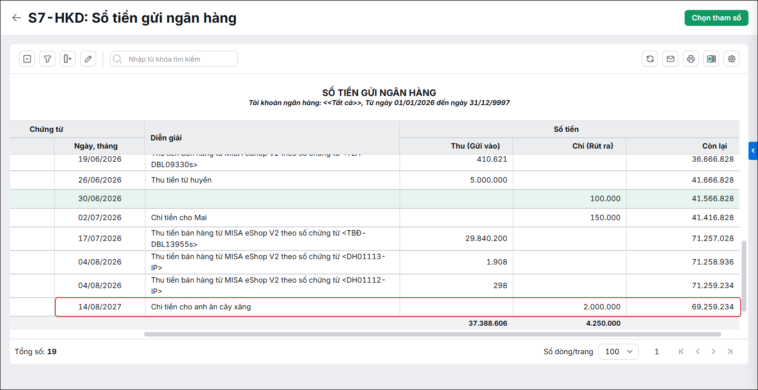Click the keyword search field
Screen dimensions: 758x390
point(174,59)
